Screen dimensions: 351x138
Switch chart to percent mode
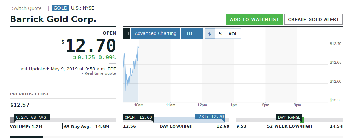[x=220, y=33]
